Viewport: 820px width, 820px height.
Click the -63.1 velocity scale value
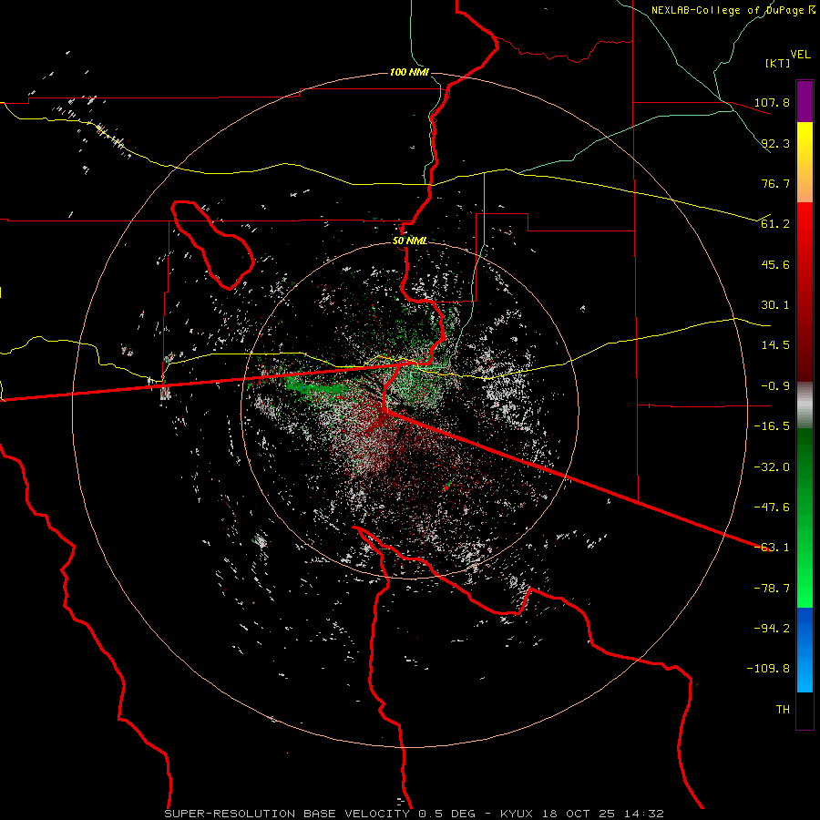point(772,548)
